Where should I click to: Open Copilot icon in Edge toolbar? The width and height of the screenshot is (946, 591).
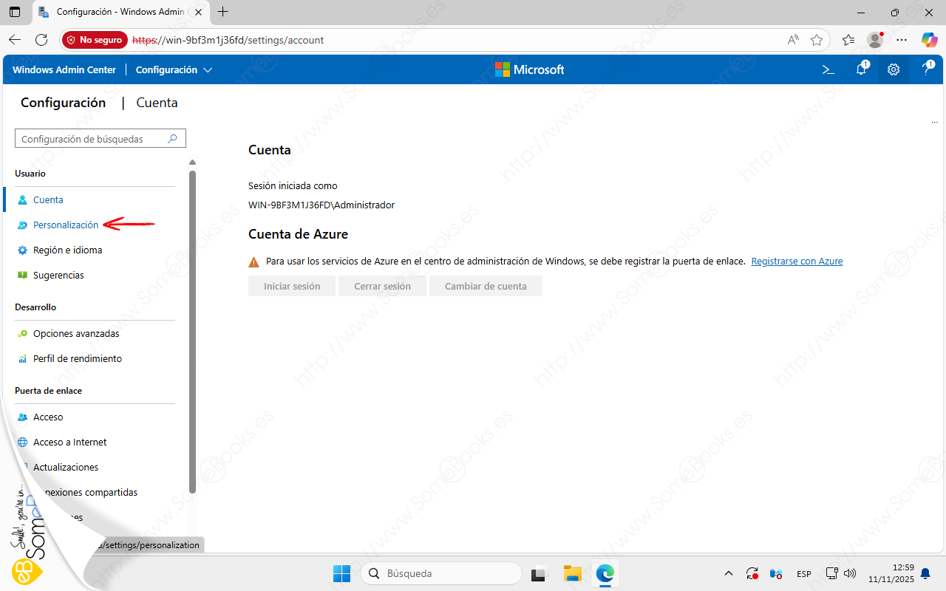(x=929, y=40)
